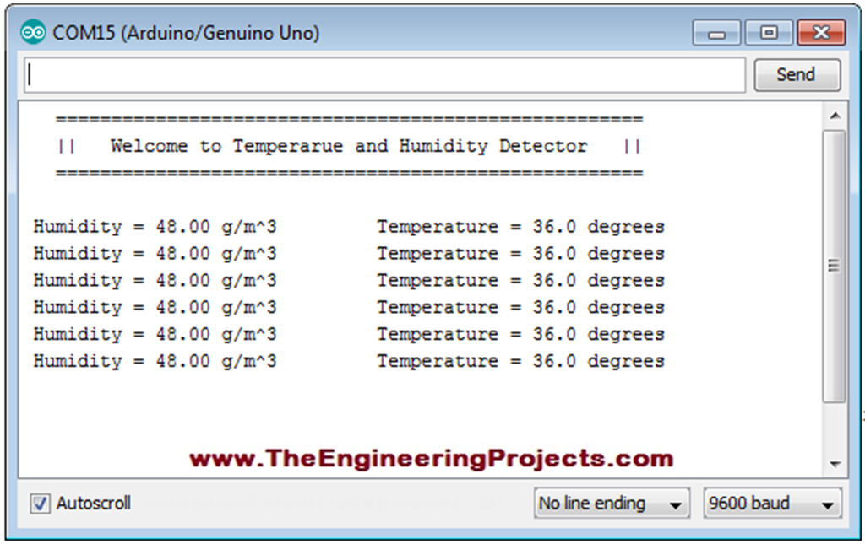Click the Send button
Viewport: 865px width, 544px height.
tap(797, 74)
